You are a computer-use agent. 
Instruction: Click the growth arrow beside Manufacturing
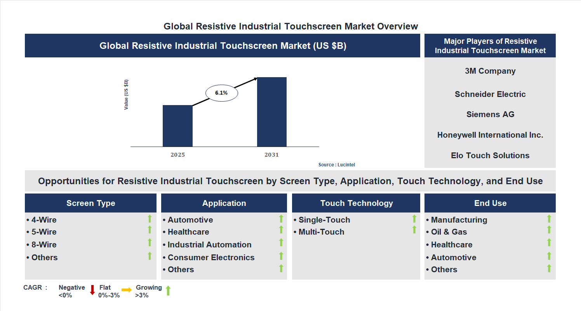(549, 219)
